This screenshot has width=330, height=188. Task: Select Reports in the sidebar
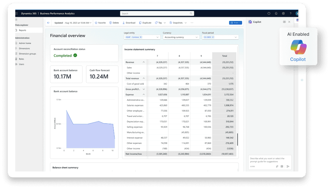pyautogui.click(x=22, y=30)
